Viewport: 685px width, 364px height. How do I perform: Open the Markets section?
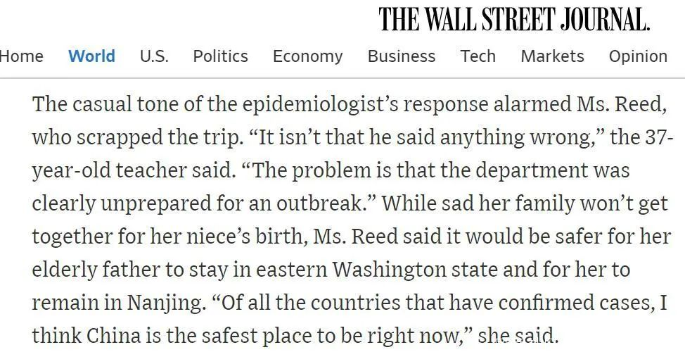click(x=552, y=56)
